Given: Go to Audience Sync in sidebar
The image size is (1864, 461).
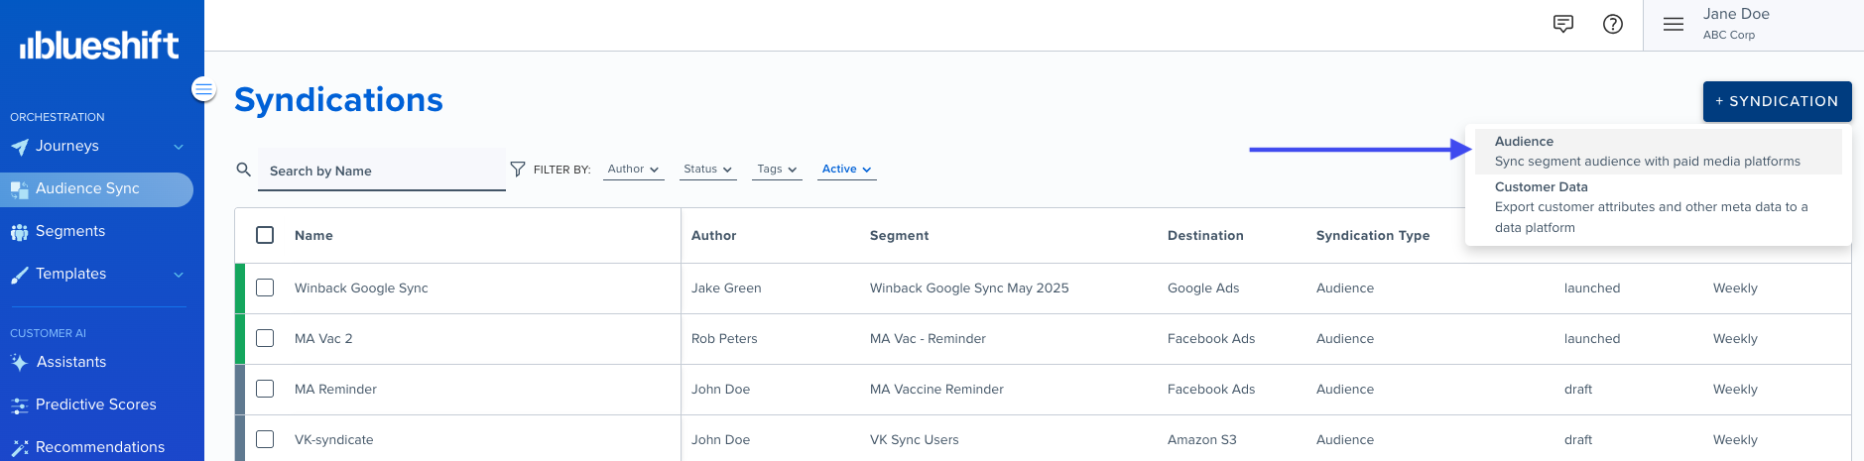Looking at the screenshot, I should click(x=96, y=189).
